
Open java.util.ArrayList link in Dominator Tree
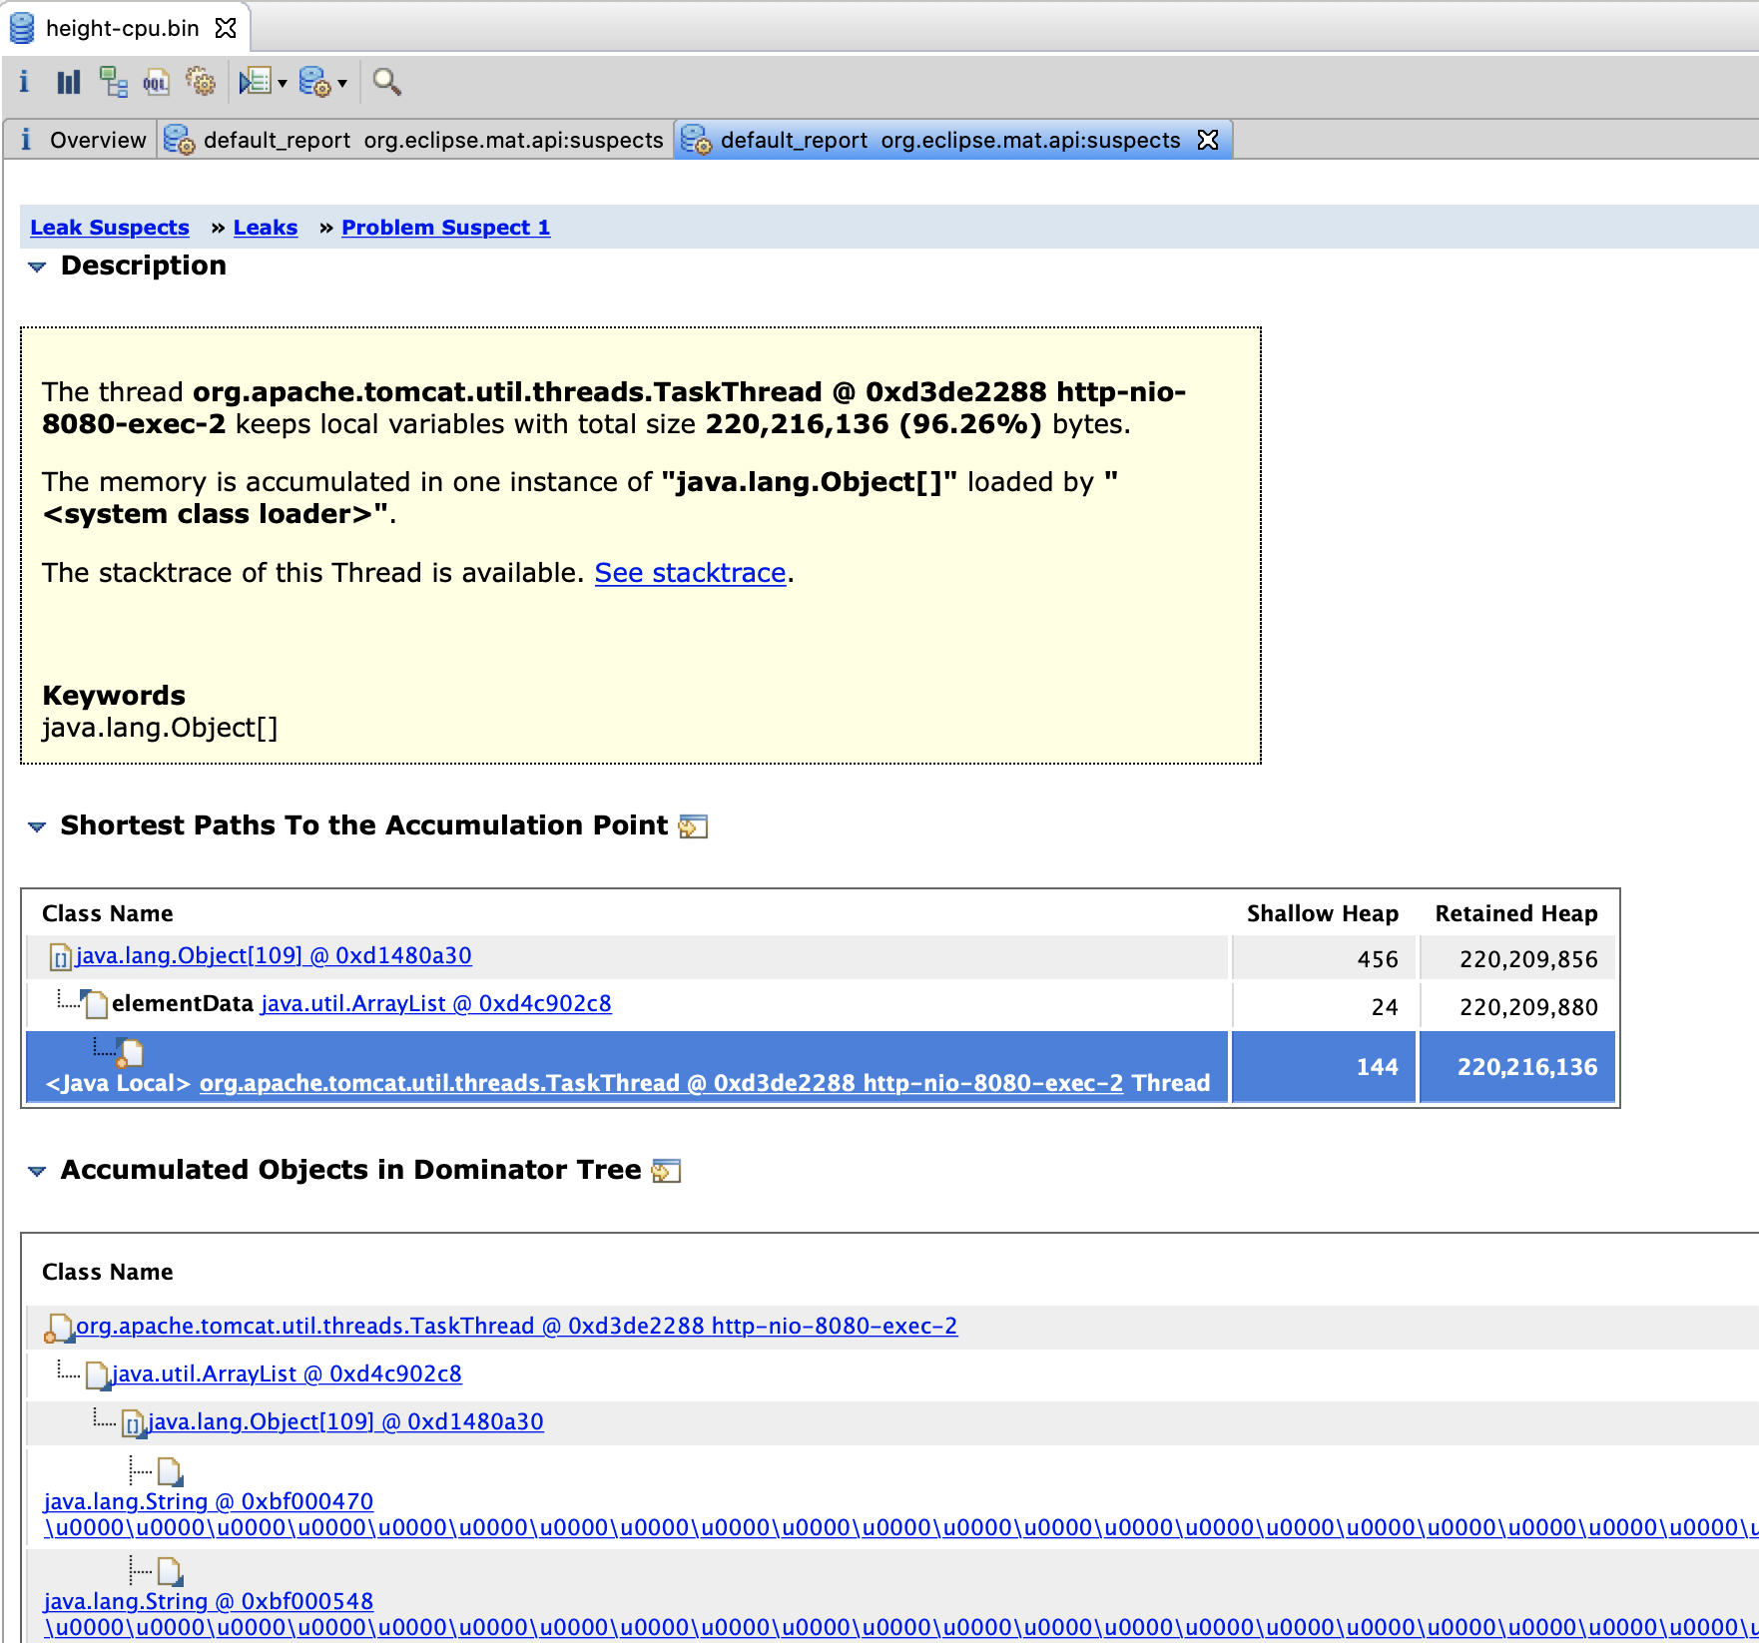tap(287, 1374)
